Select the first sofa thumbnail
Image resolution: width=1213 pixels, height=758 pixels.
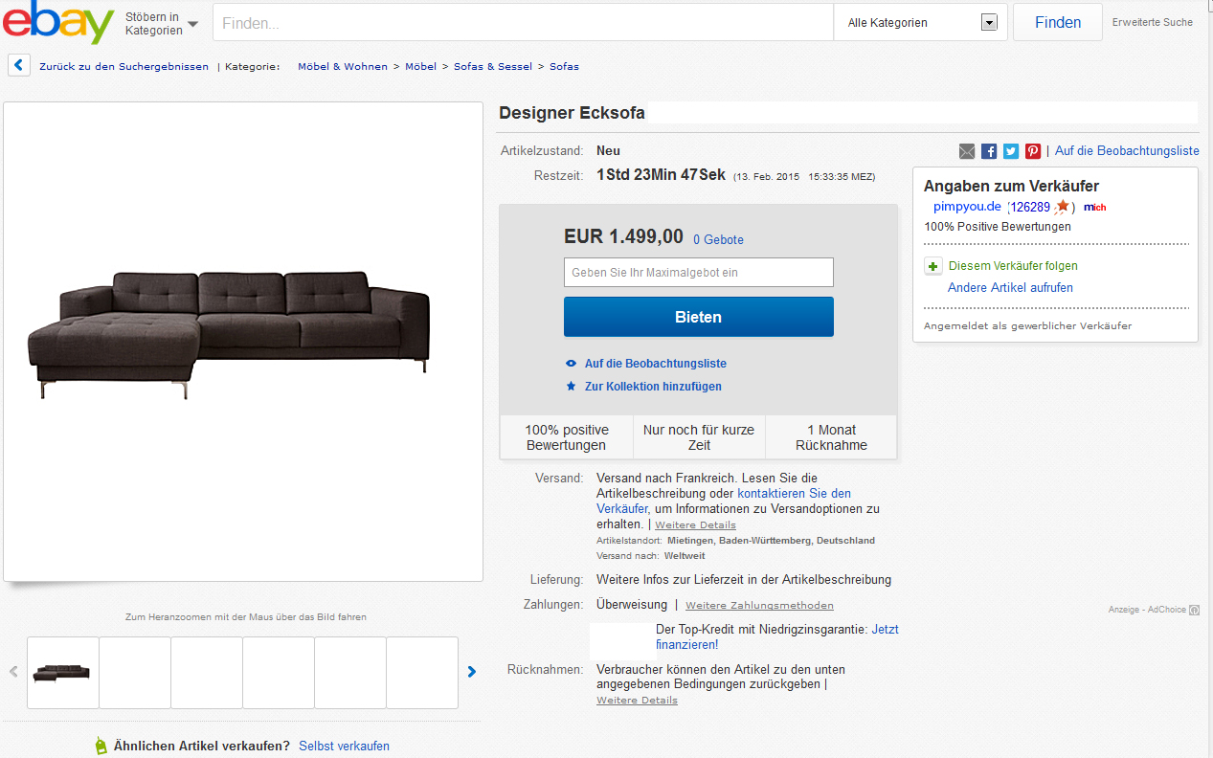[61, 672]
